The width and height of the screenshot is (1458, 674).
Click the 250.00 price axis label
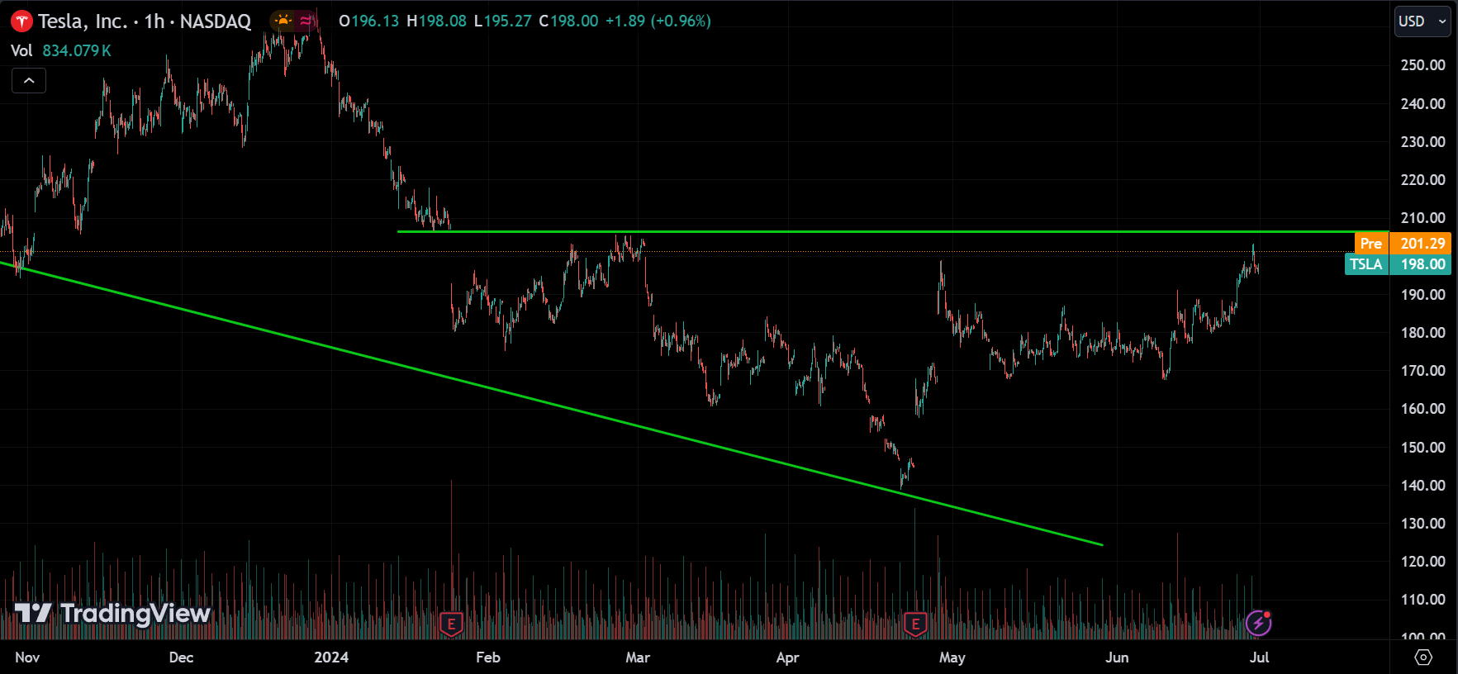pos(1422,65)
